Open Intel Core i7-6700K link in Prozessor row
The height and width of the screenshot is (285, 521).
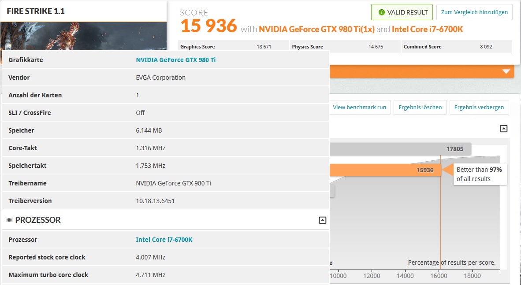click(164, 240)
